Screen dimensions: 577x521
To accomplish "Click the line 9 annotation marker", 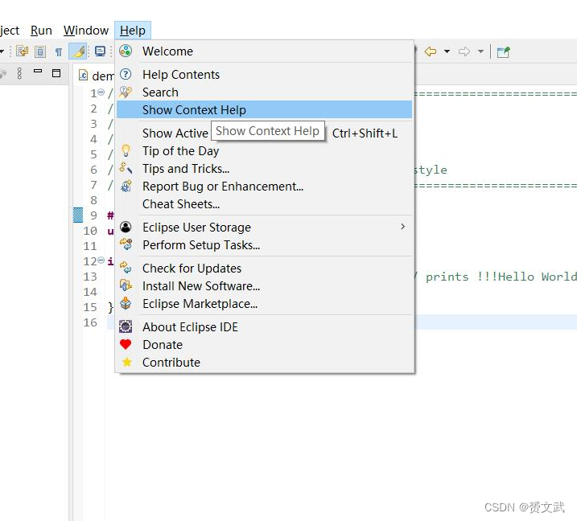I will tap(78, 215).
